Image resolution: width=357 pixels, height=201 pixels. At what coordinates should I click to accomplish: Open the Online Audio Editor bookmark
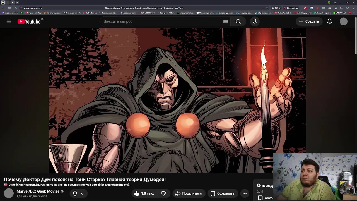[283, 13]
